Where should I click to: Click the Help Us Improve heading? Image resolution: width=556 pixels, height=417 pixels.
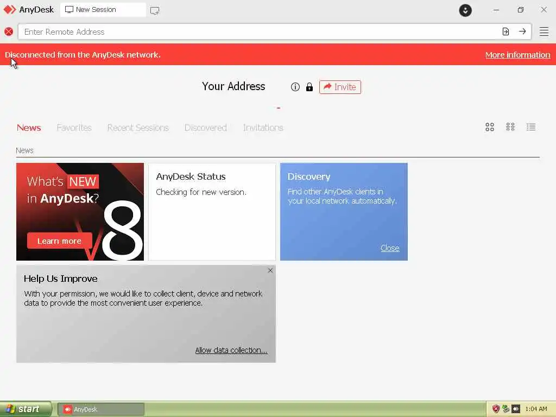tap(61, 279)
